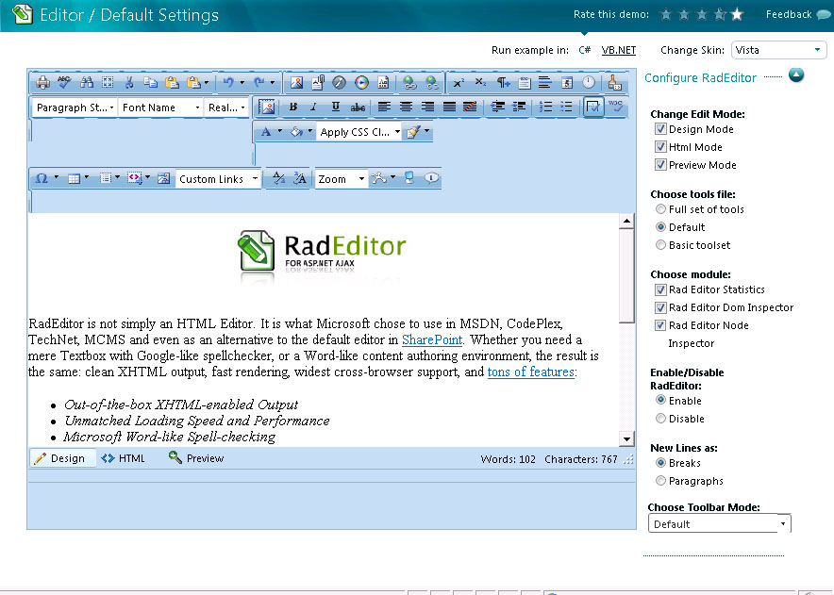This screenshot has width=834, height=595.
Task: Justify text alignment
Action: [x=449, y=107]
